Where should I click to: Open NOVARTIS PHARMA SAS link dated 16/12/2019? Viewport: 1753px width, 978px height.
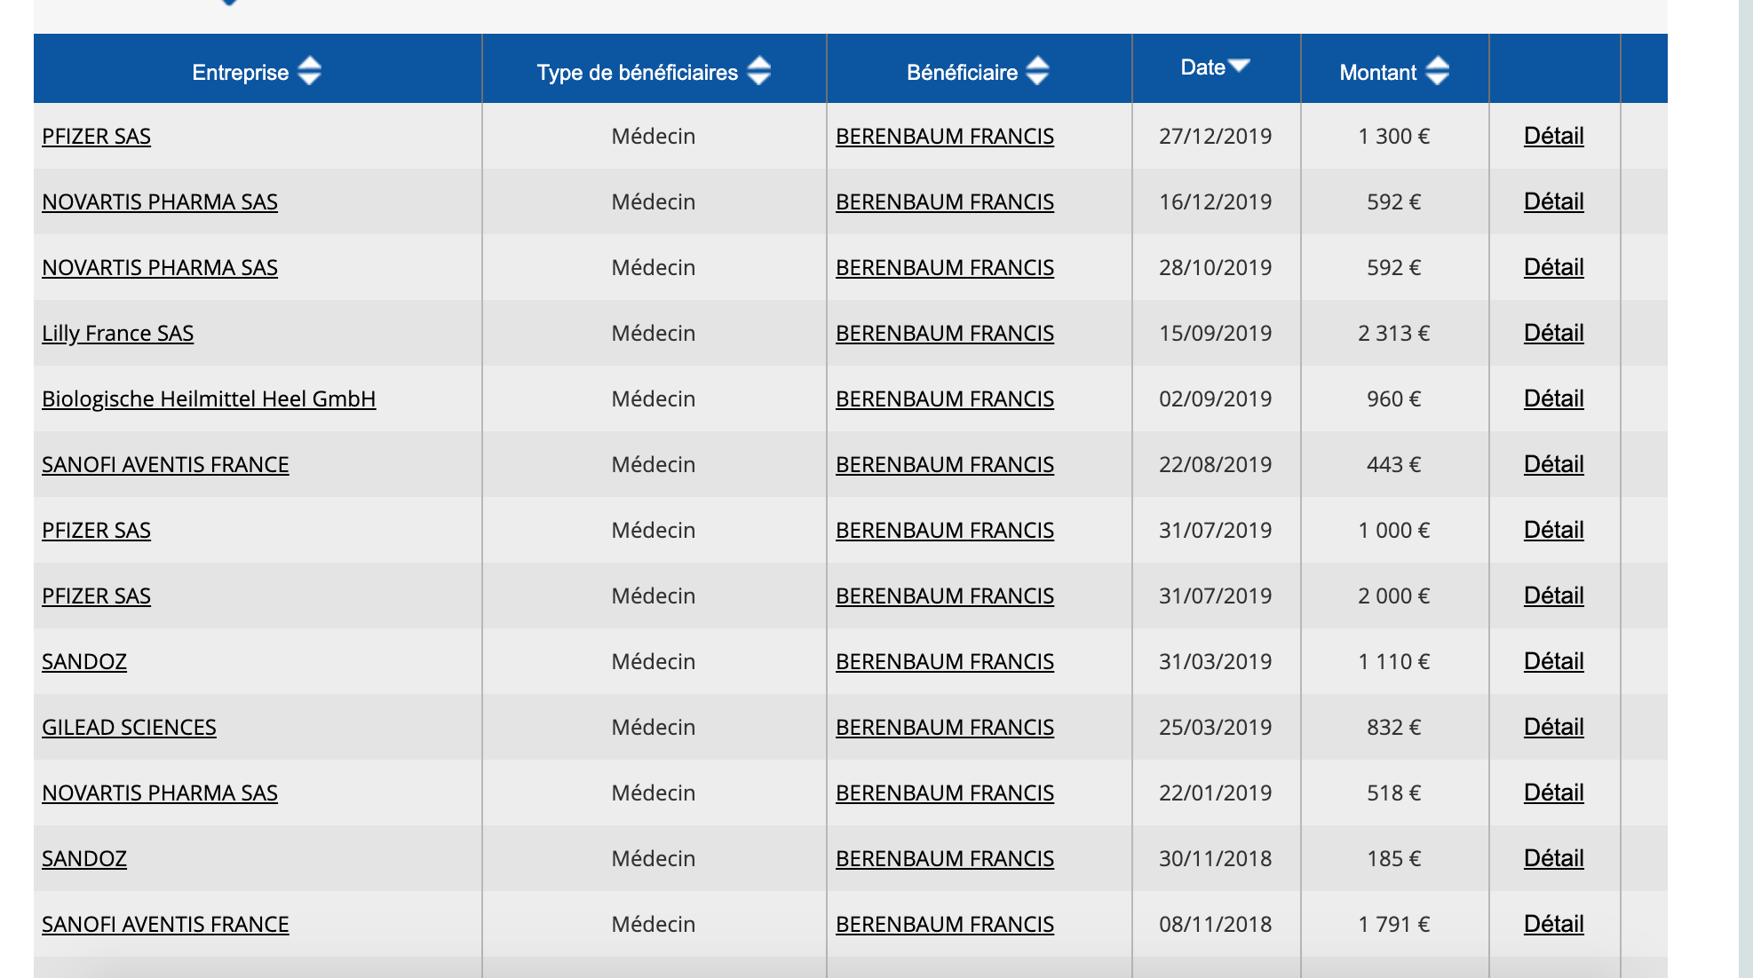coord(160,202)
